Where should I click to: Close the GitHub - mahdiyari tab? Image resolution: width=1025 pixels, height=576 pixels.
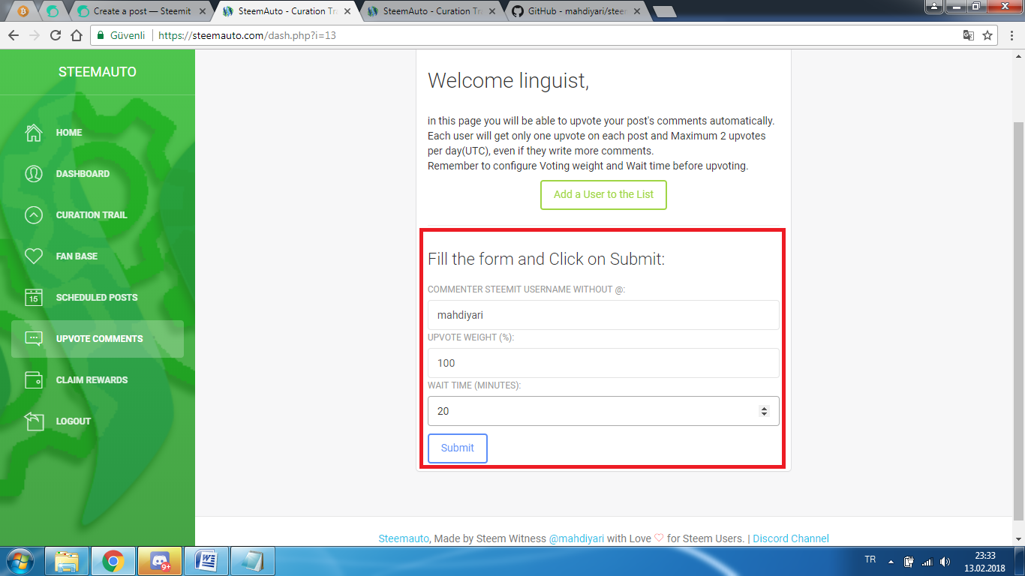pos(636,11)
